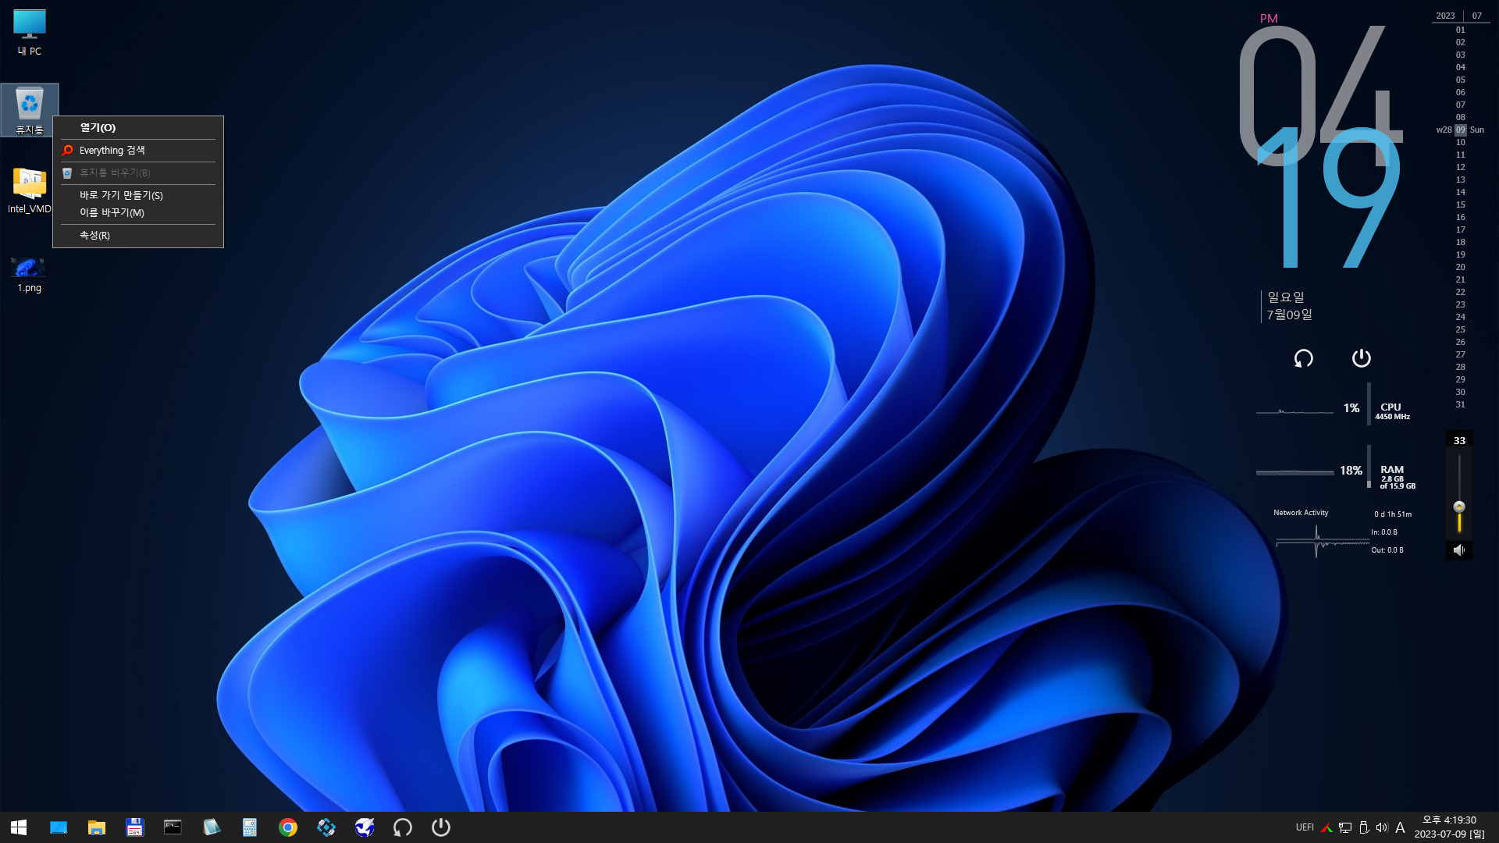Open the network tray icon
This screenshot has width=1499, height=843.
pyautogui.click(x=1345, y=827)
